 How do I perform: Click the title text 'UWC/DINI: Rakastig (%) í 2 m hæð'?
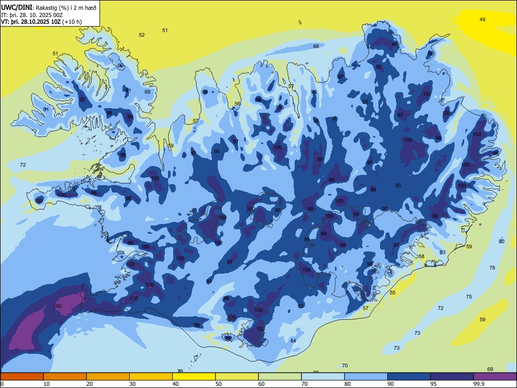click(x=49, y=8)
